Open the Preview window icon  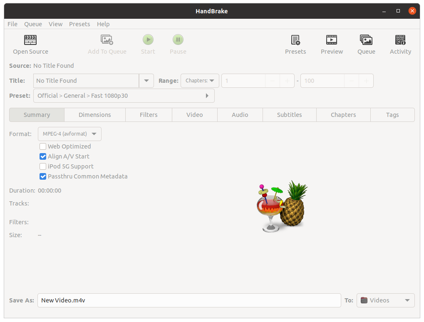tap(332, 40)
